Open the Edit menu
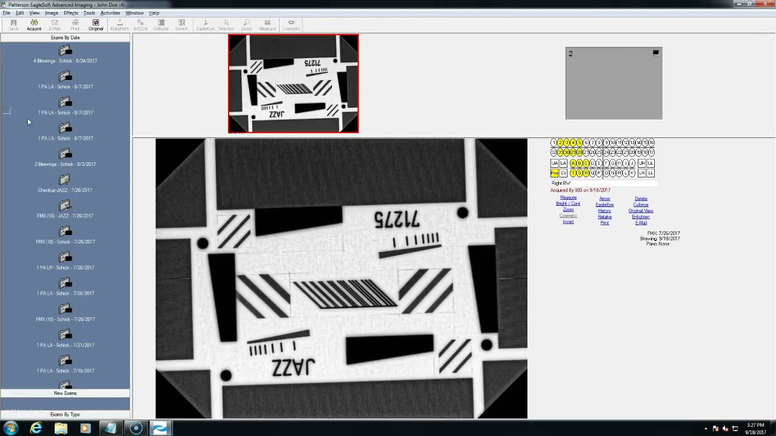Viewport: 776px width, 436px height. click(20, 13)
